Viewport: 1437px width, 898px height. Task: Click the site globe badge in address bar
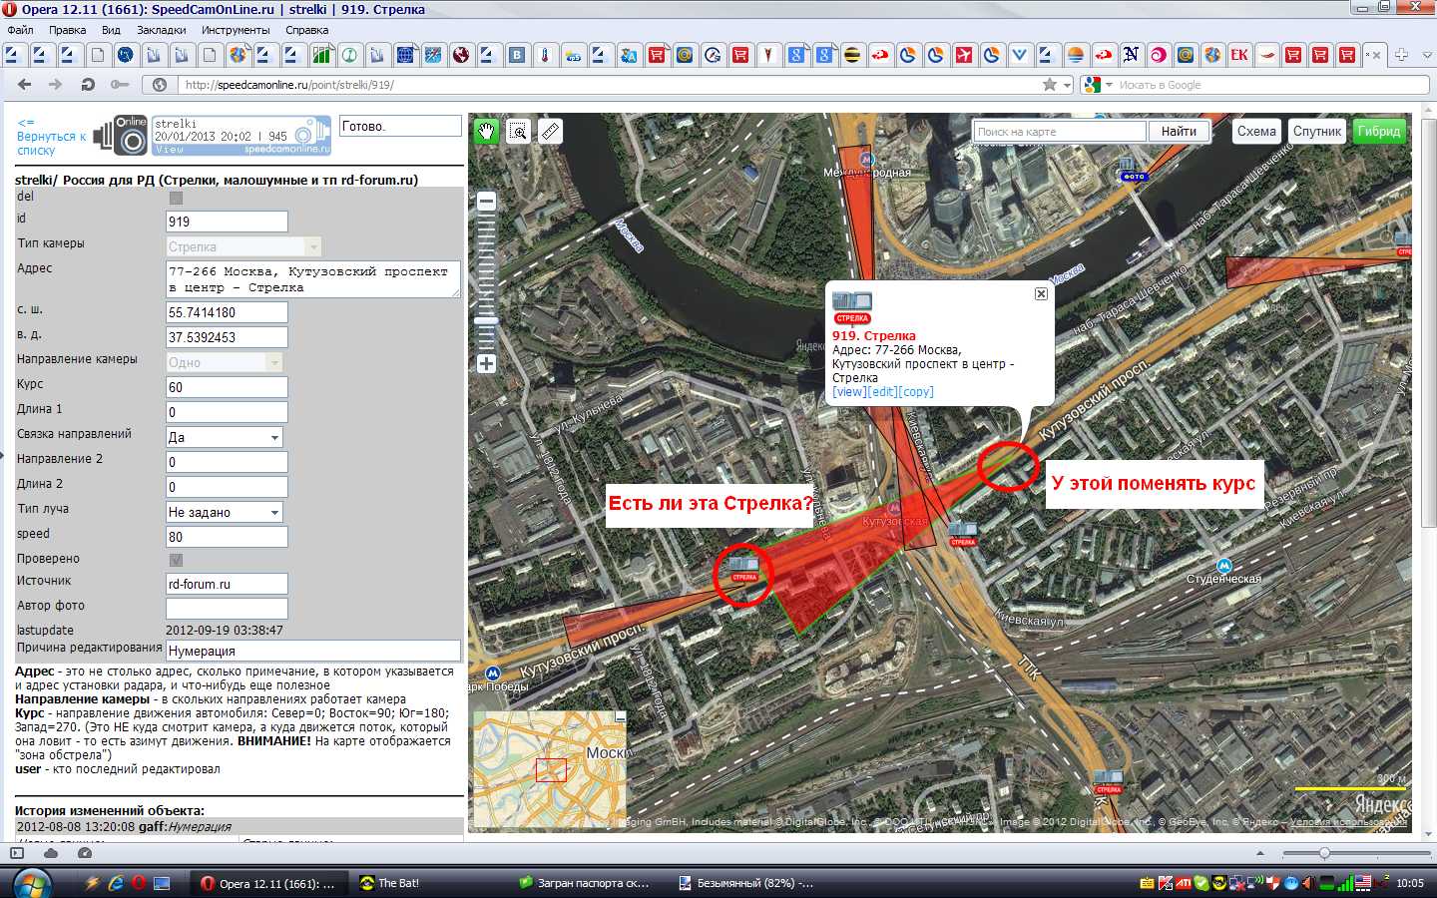point(160,85)
